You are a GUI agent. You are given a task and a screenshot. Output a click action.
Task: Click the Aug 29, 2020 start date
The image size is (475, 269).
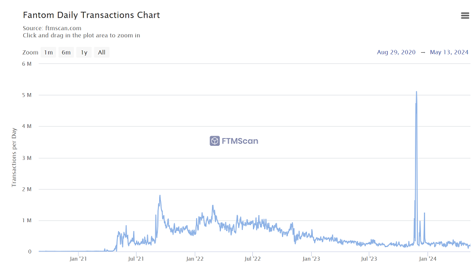(396, 52)
